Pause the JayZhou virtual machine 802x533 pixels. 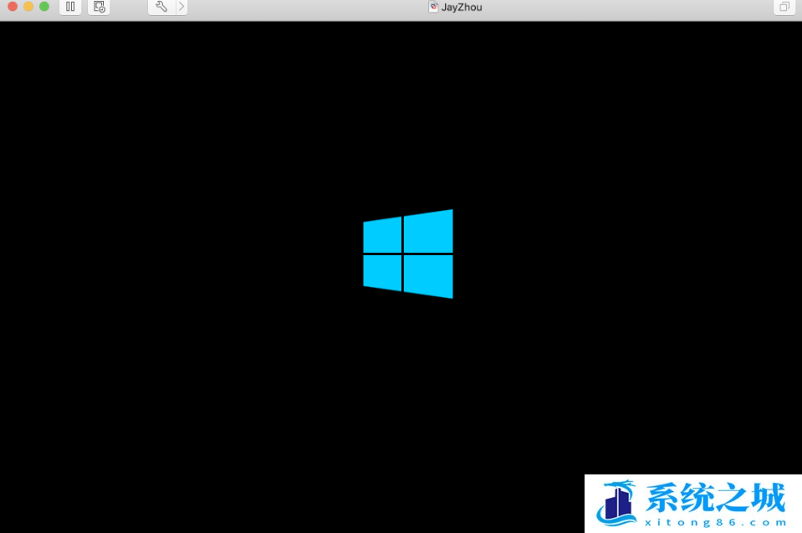click(70, 7)
